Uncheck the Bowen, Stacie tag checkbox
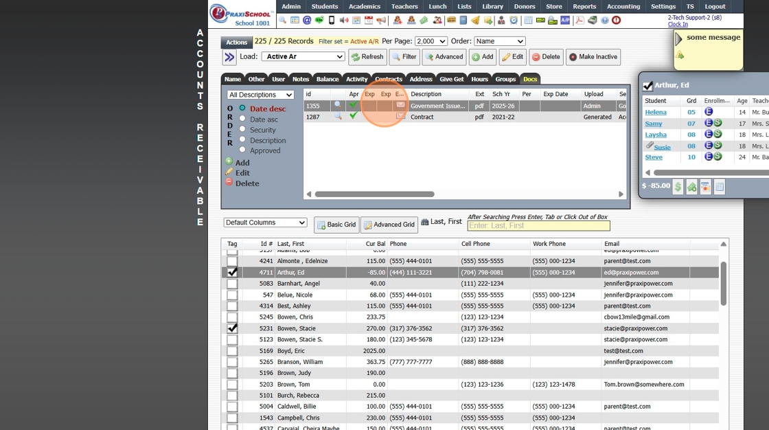The height and width of the screenshot is (430, 769). (x=233, y=328)
